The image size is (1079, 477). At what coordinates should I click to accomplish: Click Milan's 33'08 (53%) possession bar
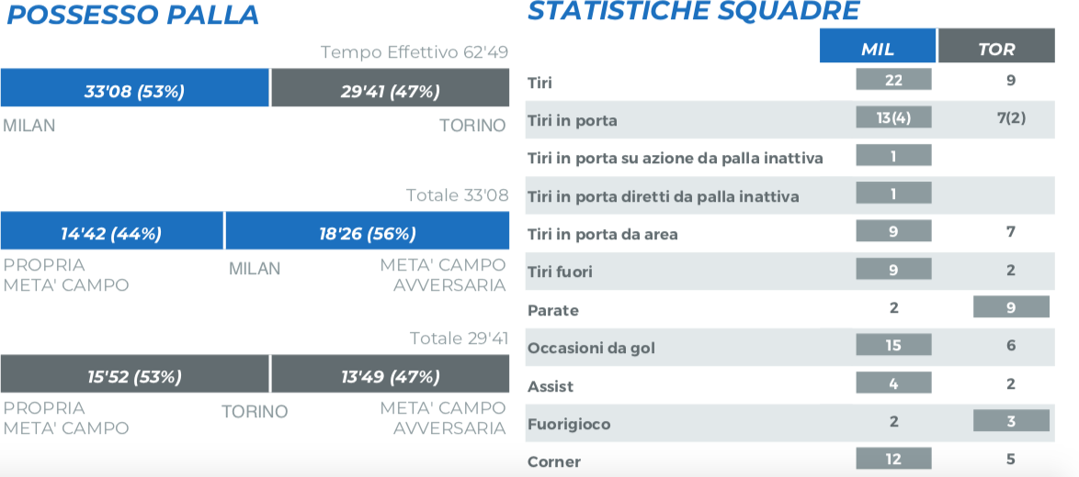click(134, 91)
